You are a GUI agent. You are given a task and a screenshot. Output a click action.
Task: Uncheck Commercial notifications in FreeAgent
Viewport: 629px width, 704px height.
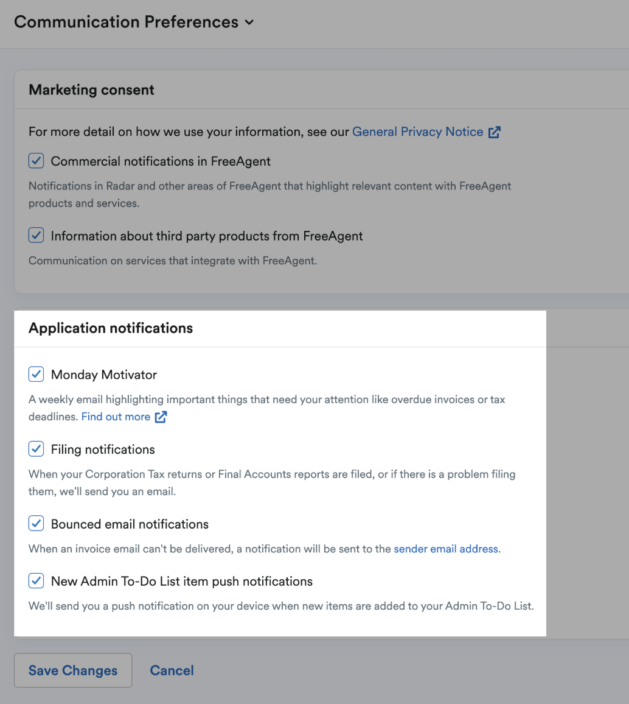click(x=36, y=161)
